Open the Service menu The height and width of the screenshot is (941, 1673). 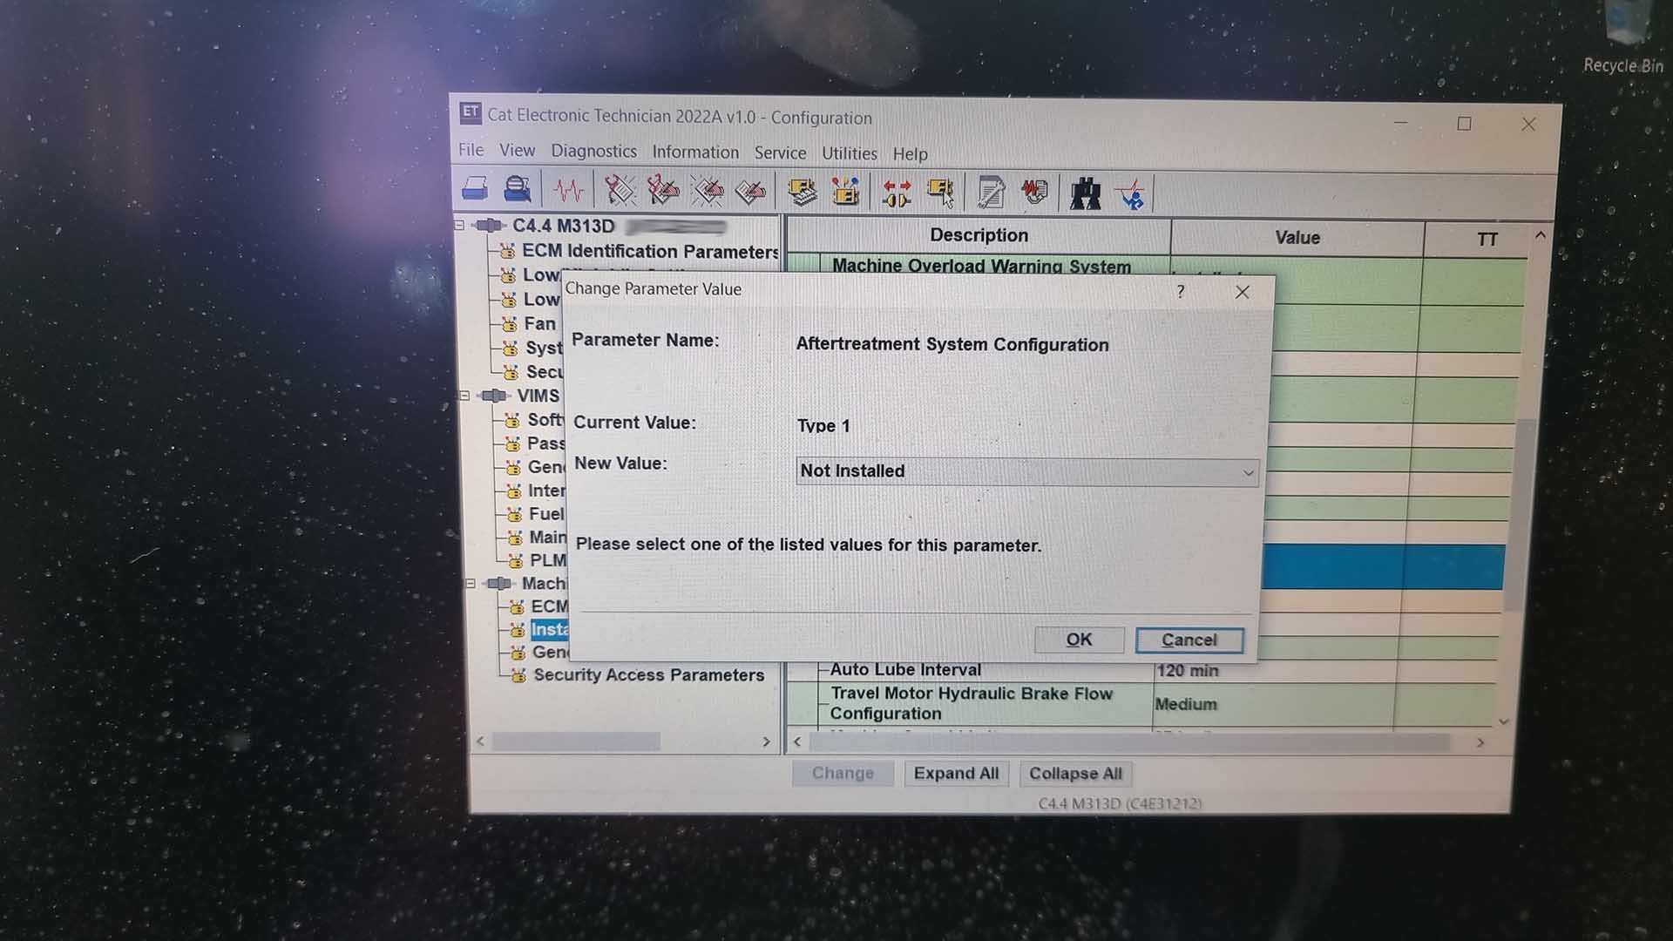click(x=780, y=153)
